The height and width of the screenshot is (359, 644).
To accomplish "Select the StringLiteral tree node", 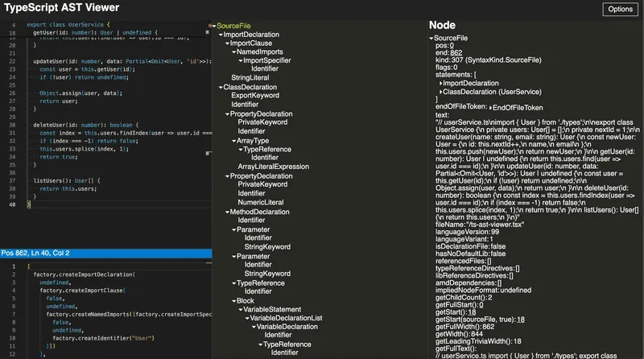I will click(x=250, y=77).
